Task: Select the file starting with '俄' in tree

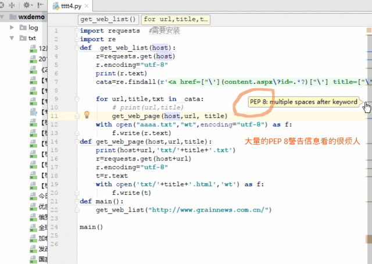Action: (x=43, y=217)
